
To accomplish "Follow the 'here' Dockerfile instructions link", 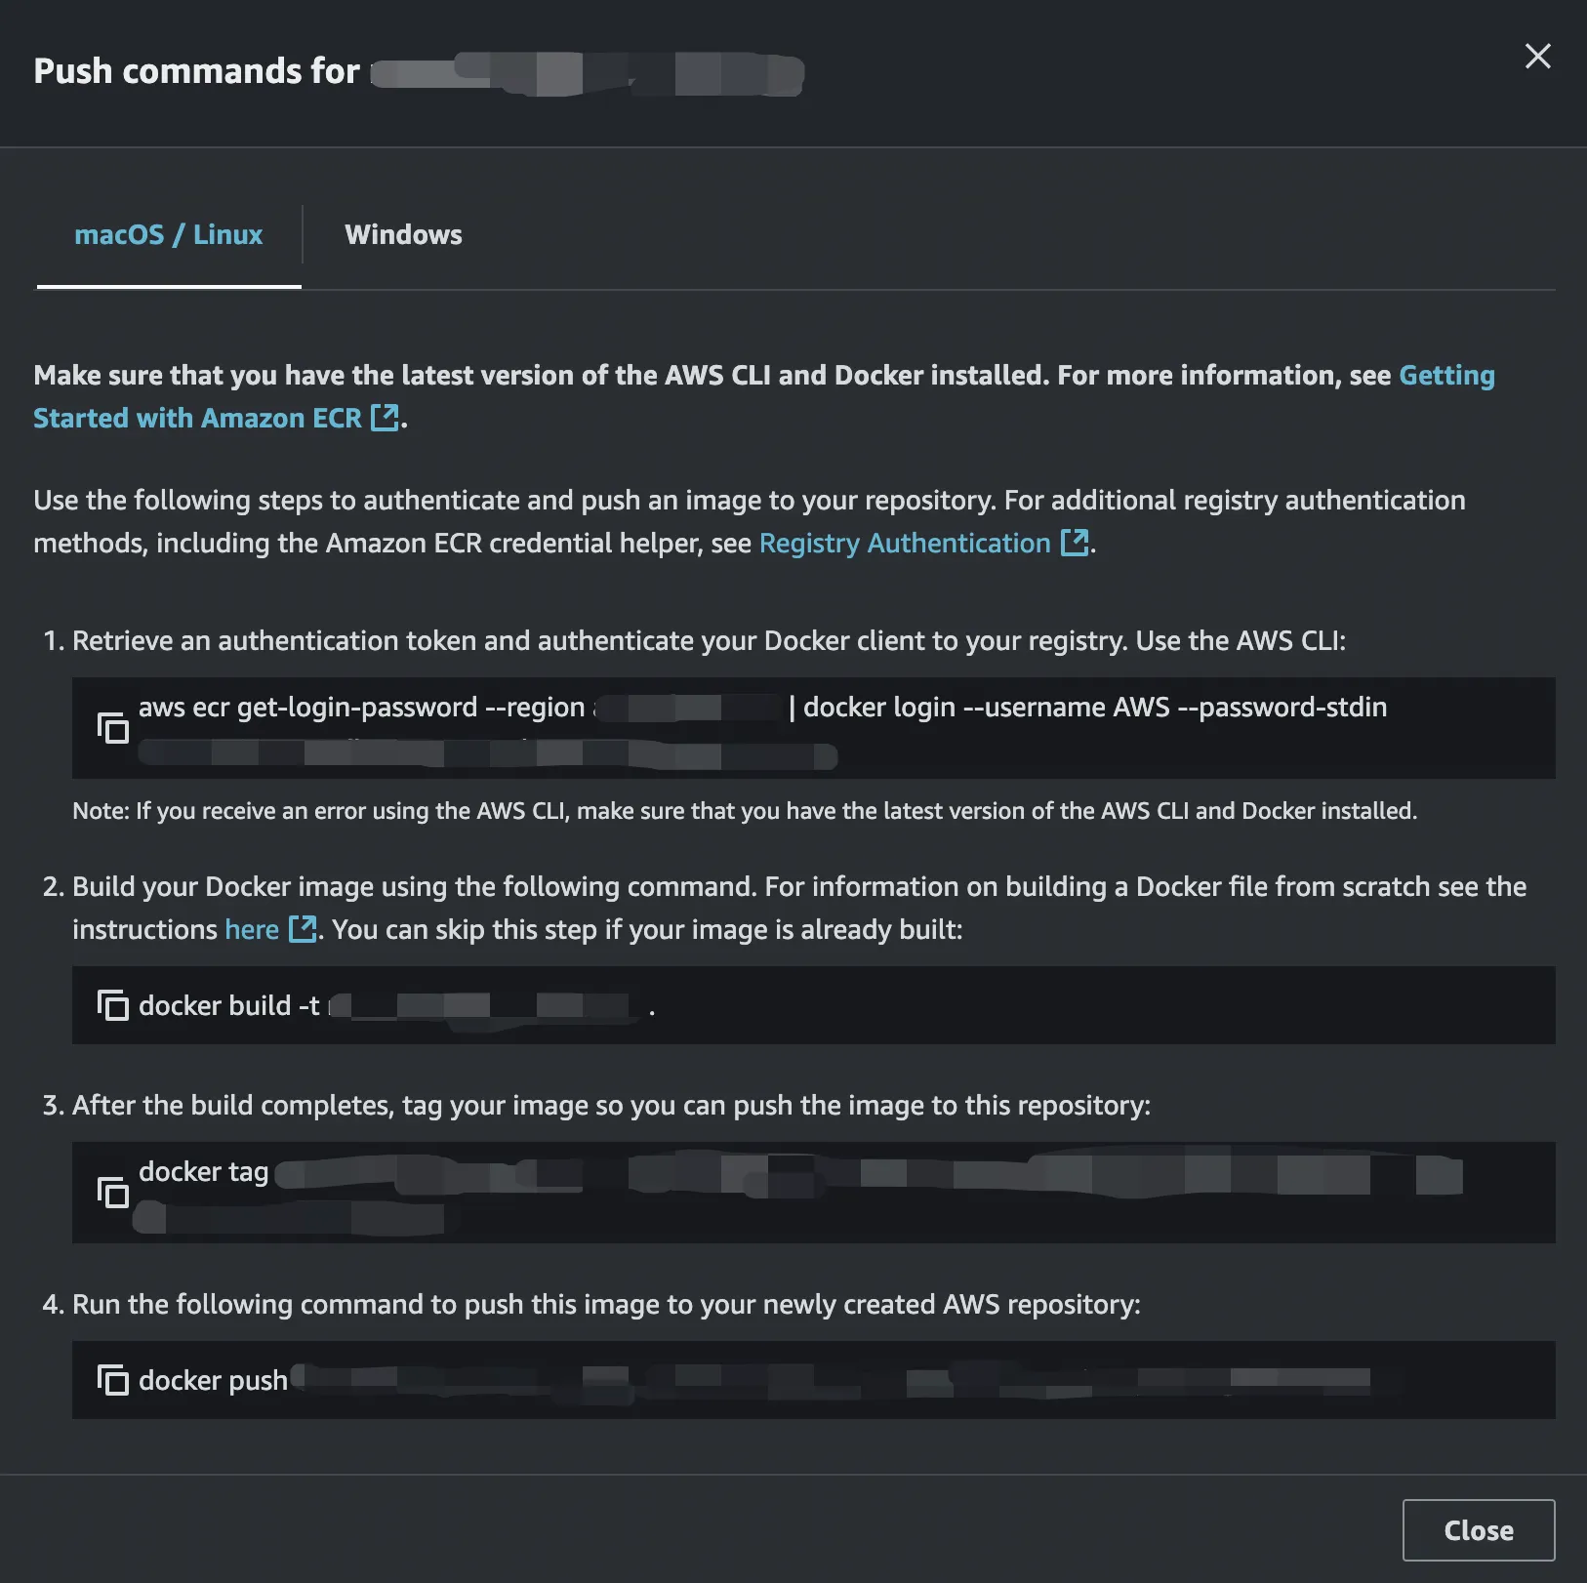I will pyautogui.click(x=252, y=930).
